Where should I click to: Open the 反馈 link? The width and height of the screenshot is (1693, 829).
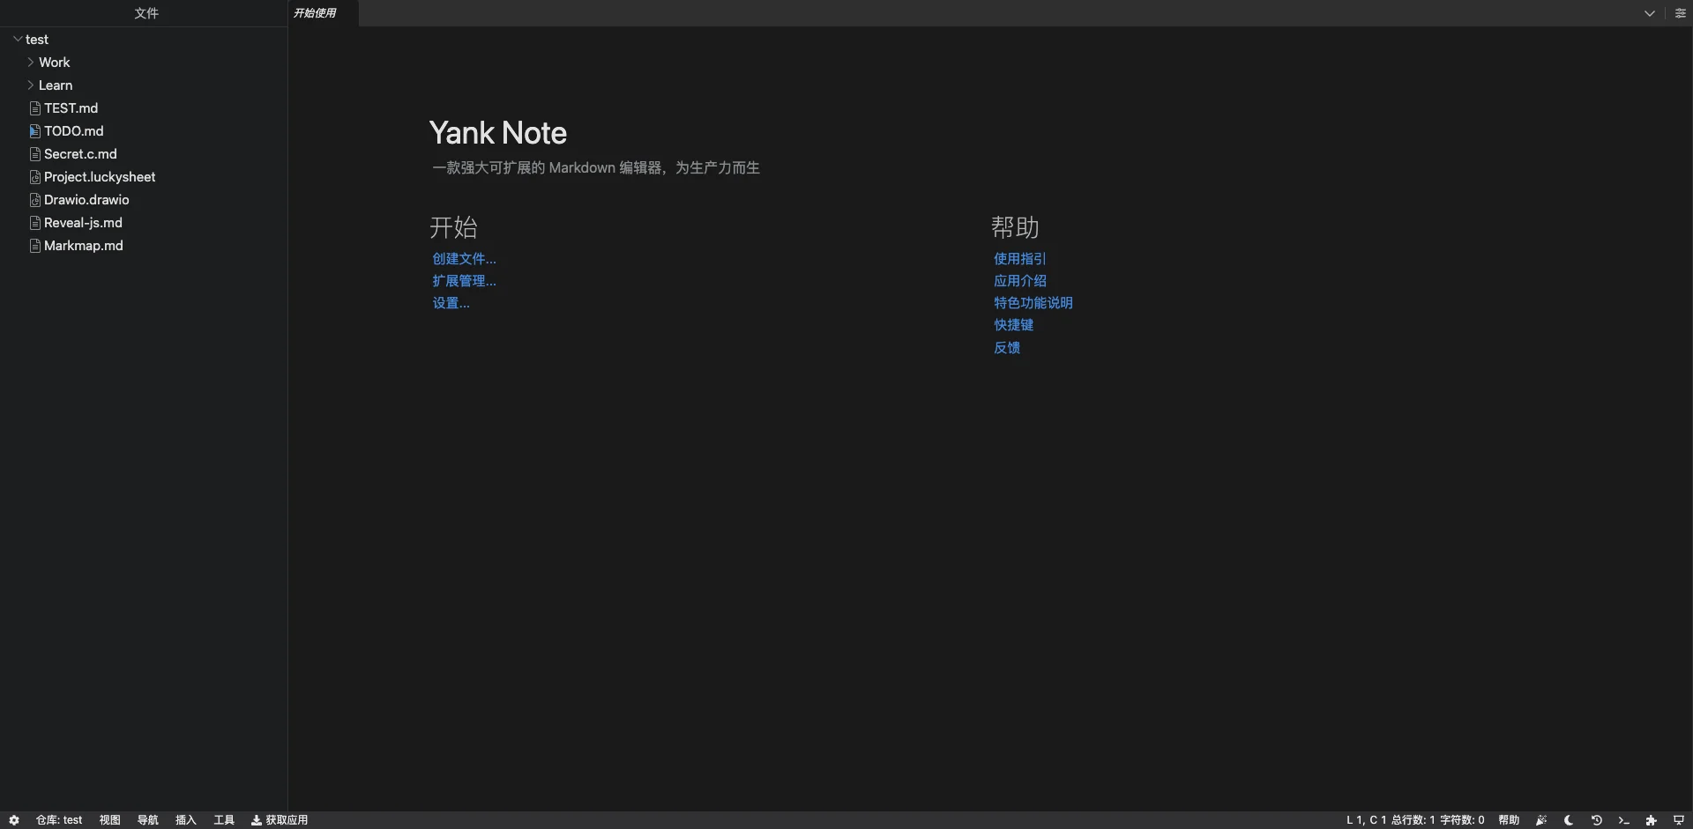[1007, 348]
